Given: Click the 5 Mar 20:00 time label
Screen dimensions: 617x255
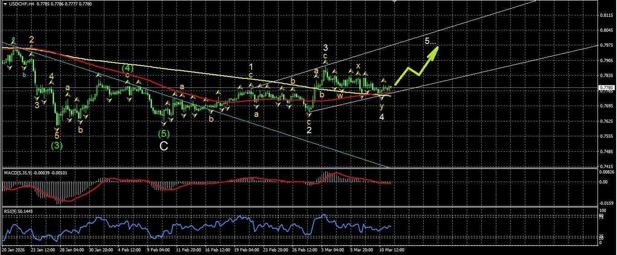Looking at the screenshot, I should tap(362, 250).
